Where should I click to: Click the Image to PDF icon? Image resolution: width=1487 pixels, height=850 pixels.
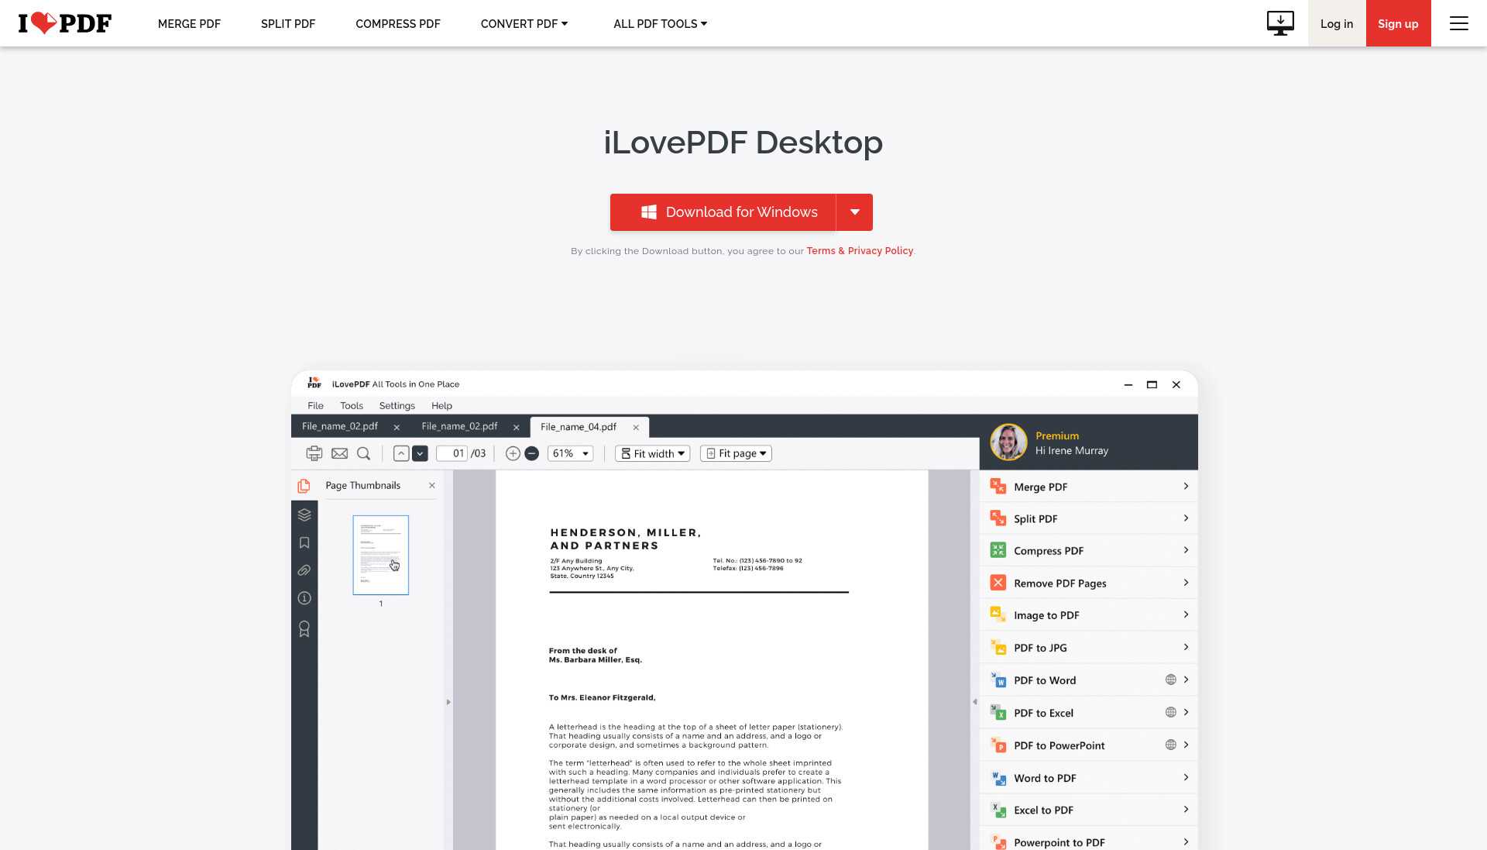(998, 614)
